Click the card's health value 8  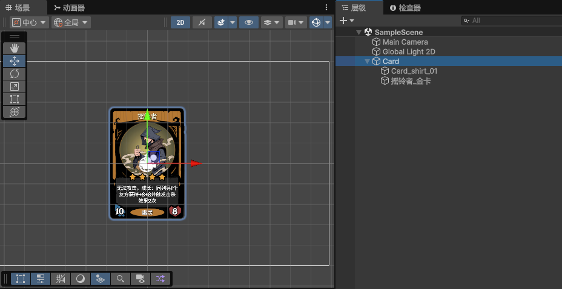(175, 212)
